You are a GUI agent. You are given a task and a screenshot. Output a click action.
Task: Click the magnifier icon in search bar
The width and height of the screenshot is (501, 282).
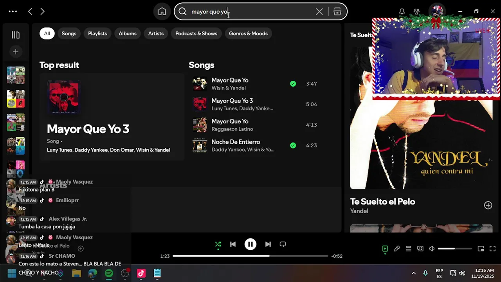[182, 11]
